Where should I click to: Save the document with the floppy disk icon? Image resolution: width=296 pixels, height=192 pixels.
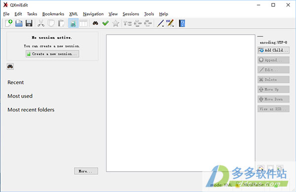click(x=29, y=23)
